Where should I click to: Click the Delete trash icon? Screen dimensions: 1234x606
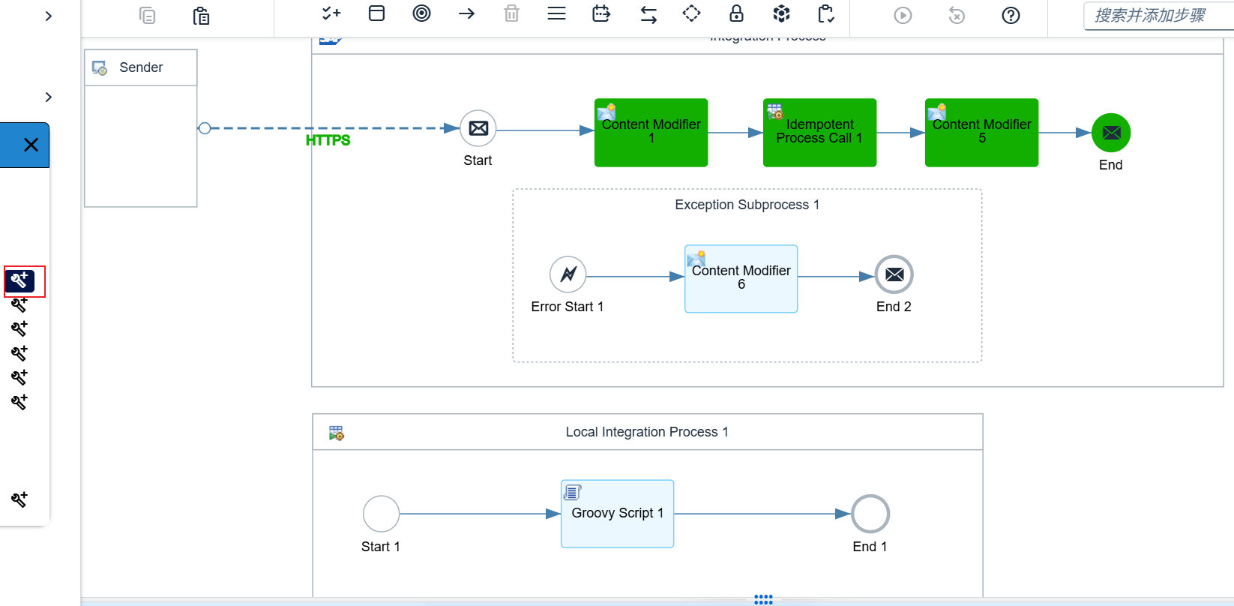511,13
